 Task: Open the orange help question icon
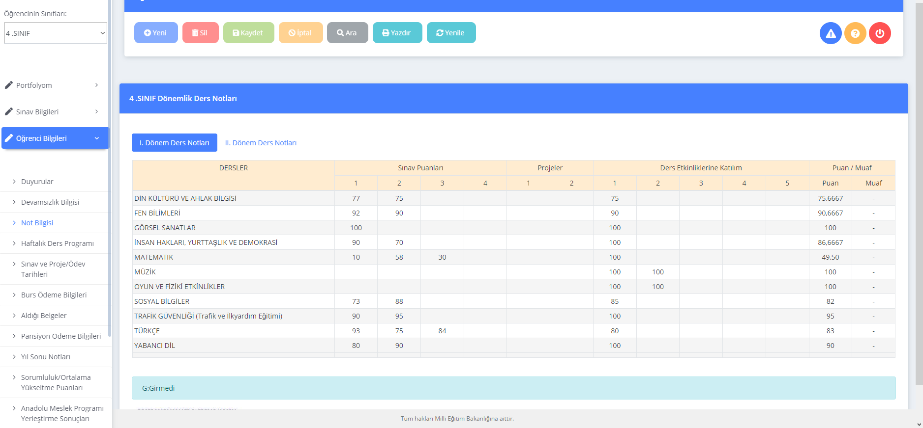click(855, 33)
